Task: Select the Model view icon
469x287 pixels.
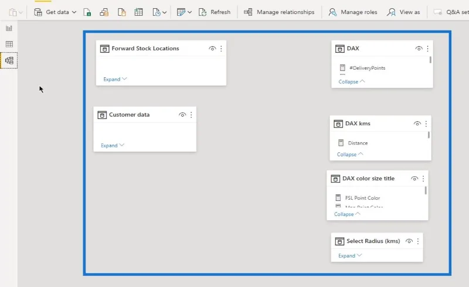Action: 9,60
